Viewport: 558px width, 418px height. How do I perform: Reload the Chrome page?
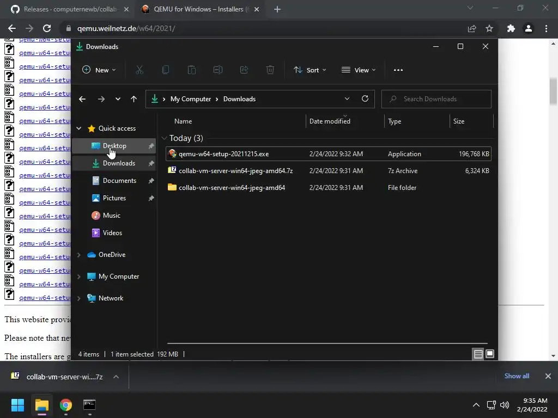pos(47,28)
